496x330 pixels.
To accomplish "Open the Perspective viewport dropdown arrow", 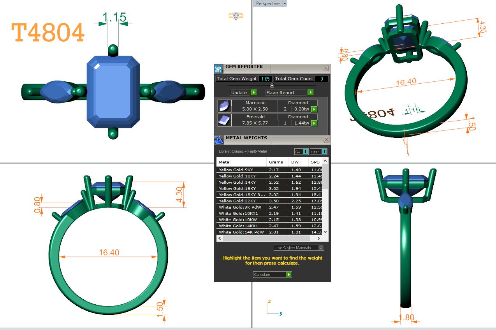I will pyautogui.click(x=285, y=4).
